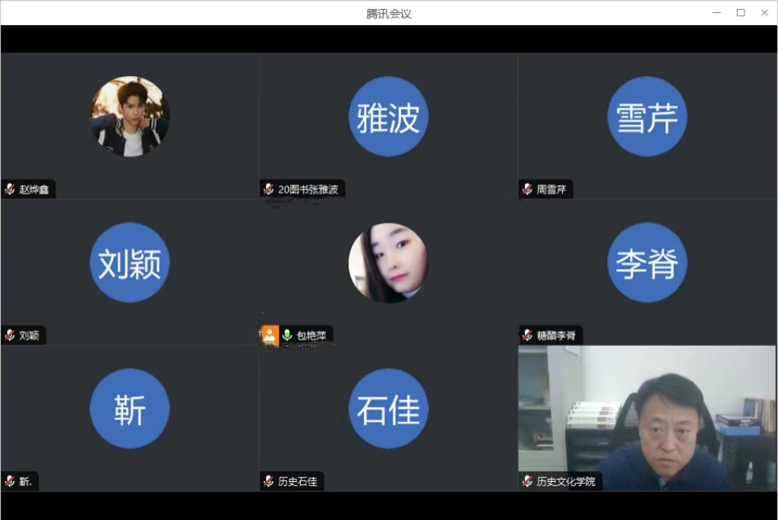Maximize the 腾讯会议 window

(741, 13)
